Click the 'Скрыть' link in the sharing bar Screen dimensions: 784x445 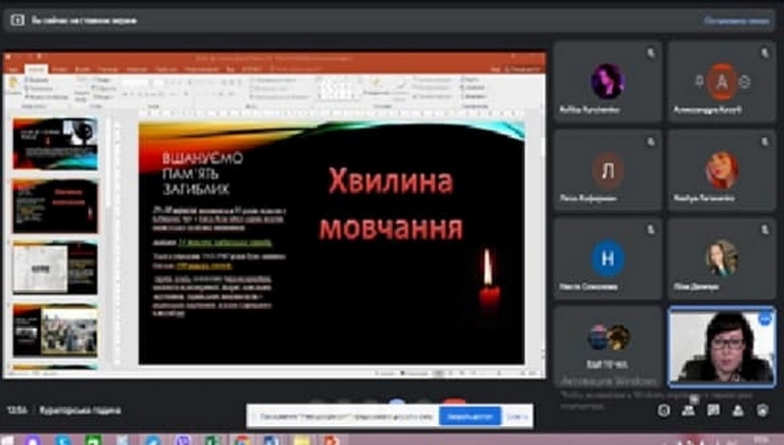(x=516, y=417)
